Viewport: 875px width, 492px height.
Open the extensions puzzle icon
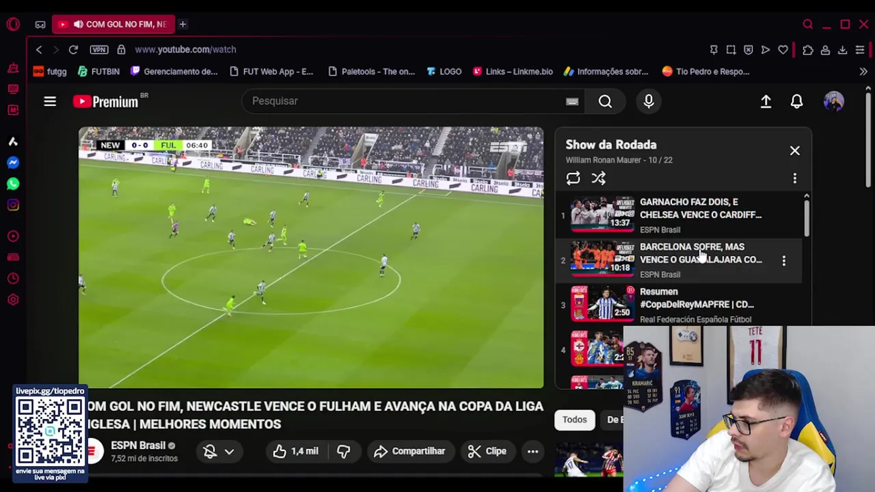coord(808,49)
